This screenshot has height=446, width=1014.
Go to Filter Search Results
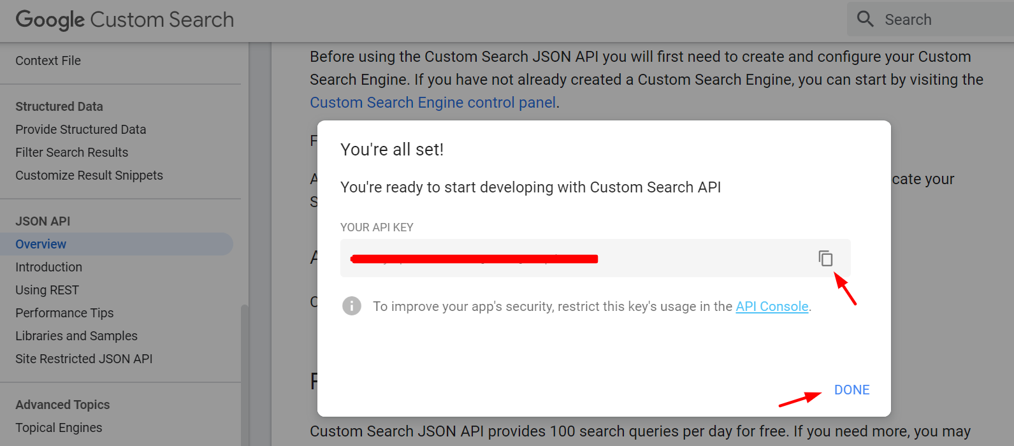tap(72, 152)
